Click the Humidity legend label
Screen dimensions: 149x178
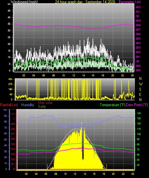click(27, 105)
